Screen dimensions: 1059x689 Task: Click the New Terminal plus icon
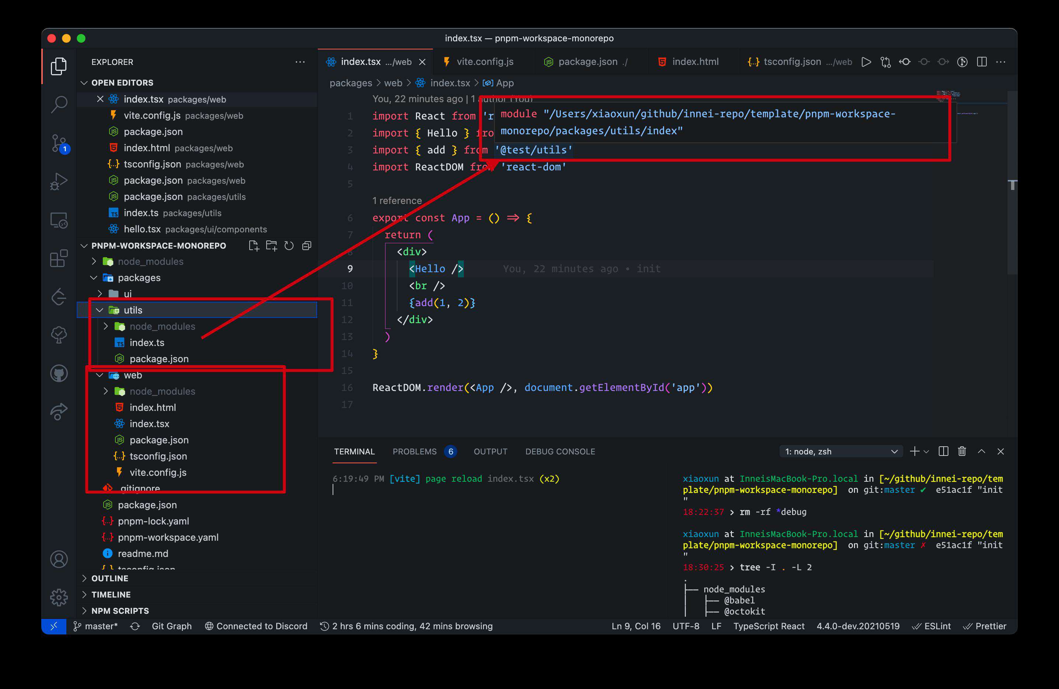[914, 451]
